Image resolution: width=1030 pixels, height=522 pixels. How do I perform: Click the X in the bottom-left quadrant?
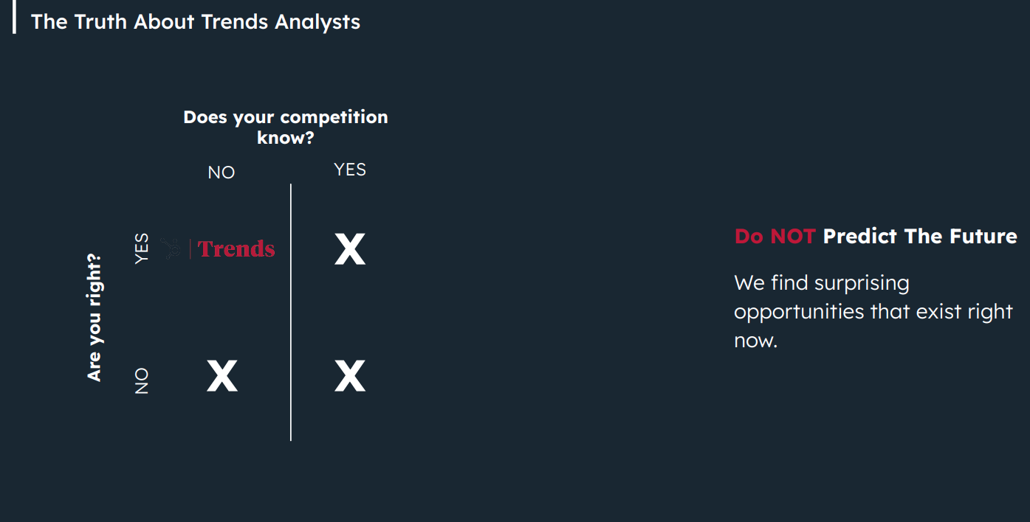coord(222,376)
